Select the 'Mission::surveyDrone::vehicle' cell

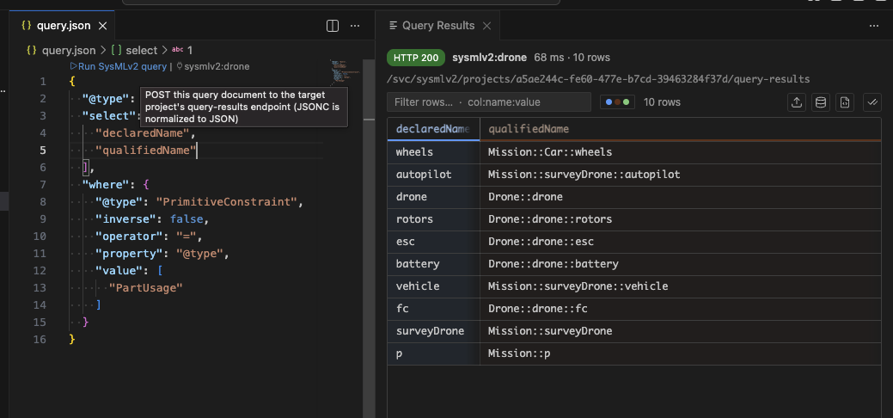pyautogui.click(x=681, y=286)
